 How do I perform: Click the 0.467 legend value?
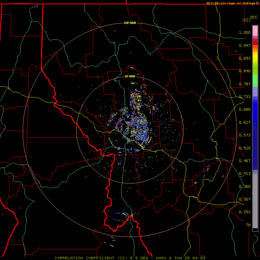tap(245, 161)
